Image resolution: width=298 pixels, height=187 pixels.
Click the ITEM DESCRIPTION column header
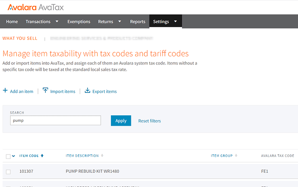point(82,155)
